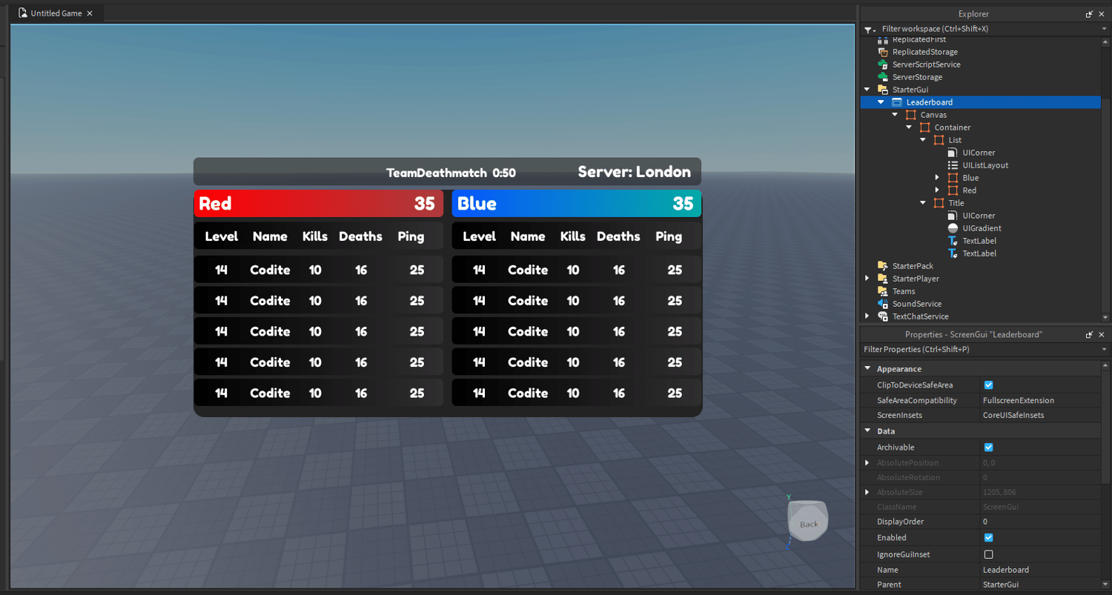Collapse the Appearance properties section
This screenshot has height=595, width=1112.
[867, 369]
